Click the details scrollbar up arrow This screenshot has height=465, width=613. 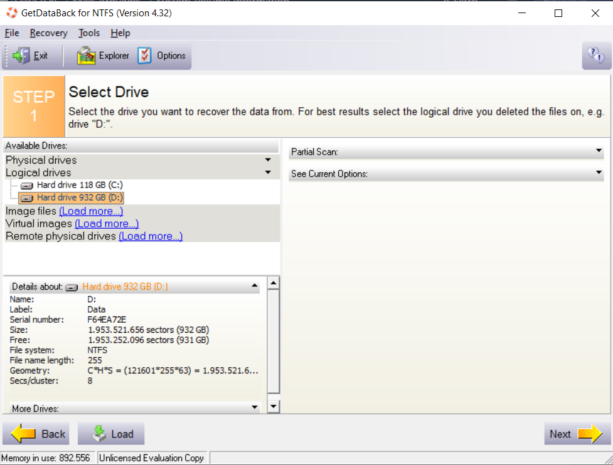274,283
